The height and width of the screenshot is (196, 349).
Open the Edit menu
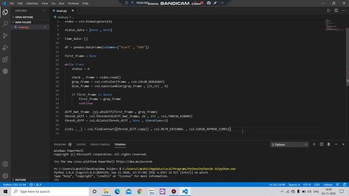[x=20, y=3]
